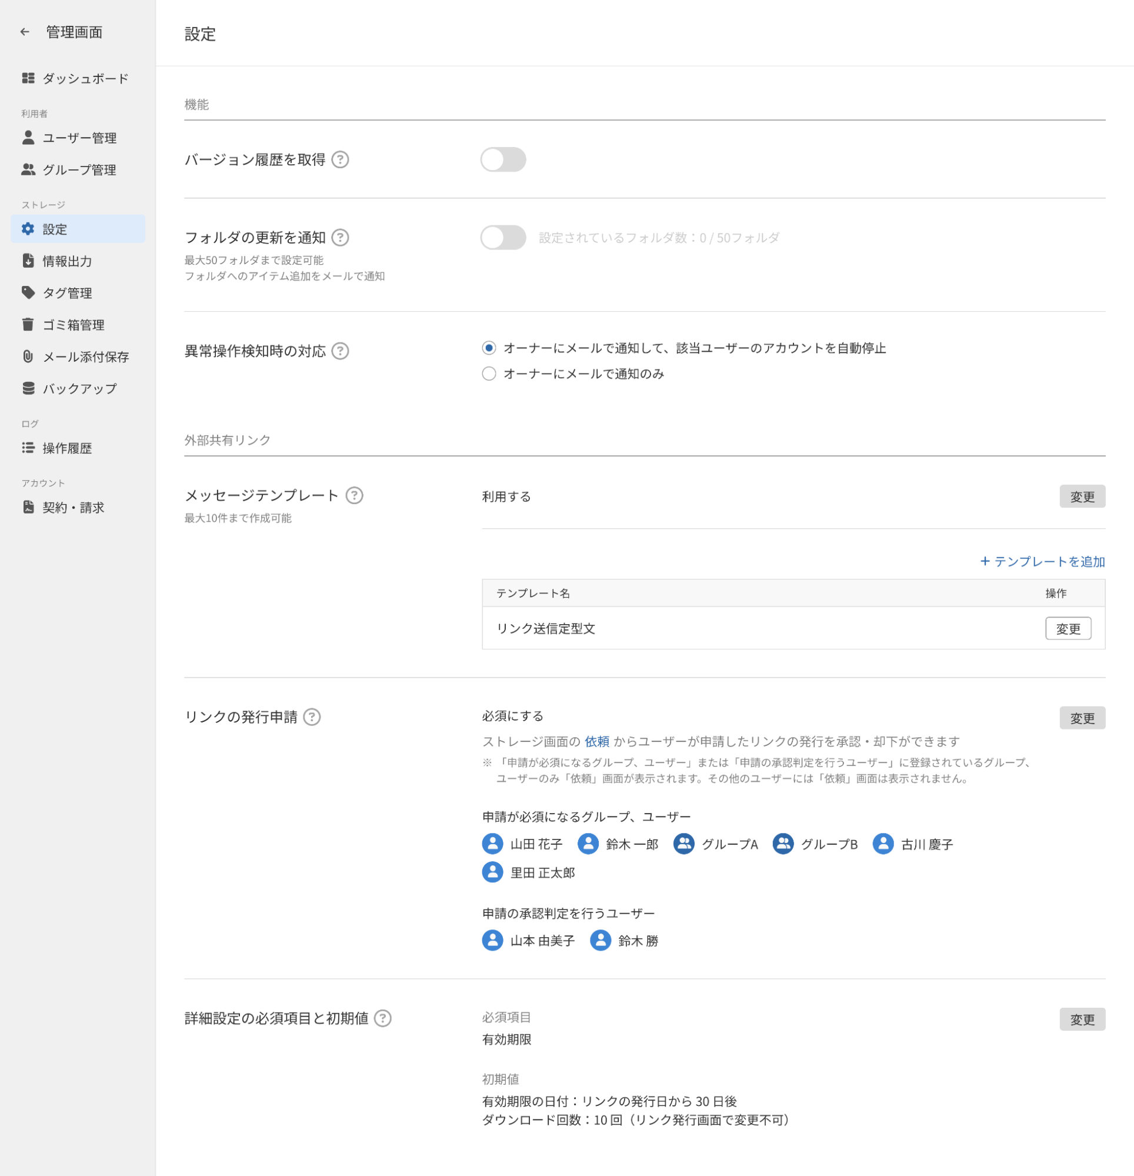Screen dimensions: 1134x1176
Task: Click the 設定されているフォルダ数 text
Action: click(x=659, y=238)
